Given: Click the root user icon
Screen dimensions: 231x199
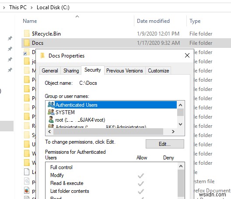Looking at the screenshot, I should pyautogui.click(x=51, y=119).
